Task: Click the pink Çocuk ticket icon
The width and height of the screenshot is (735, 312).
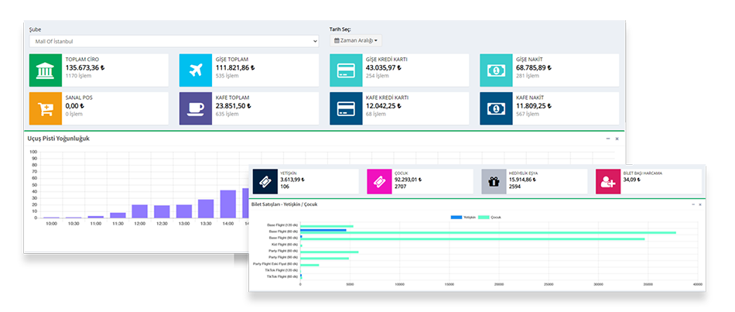Action: 379,181
